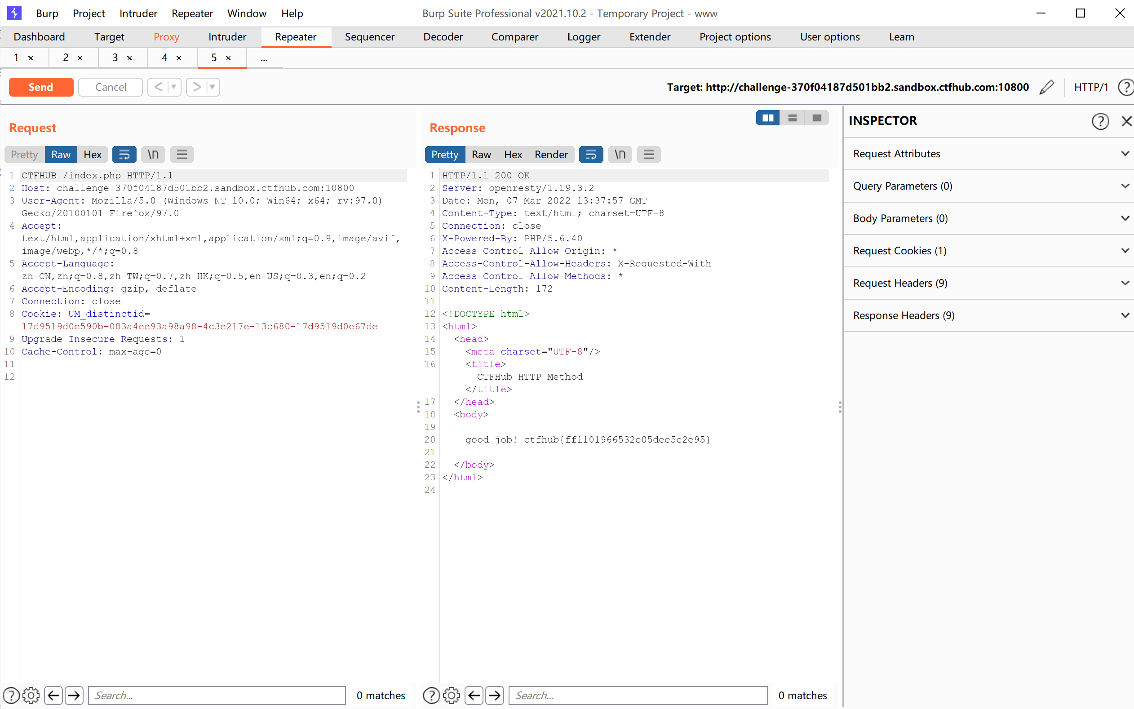The height and width of the screenshot is (709, 1134).
Task: Close the Inspector panel
Action: [x=1126, y=121]
